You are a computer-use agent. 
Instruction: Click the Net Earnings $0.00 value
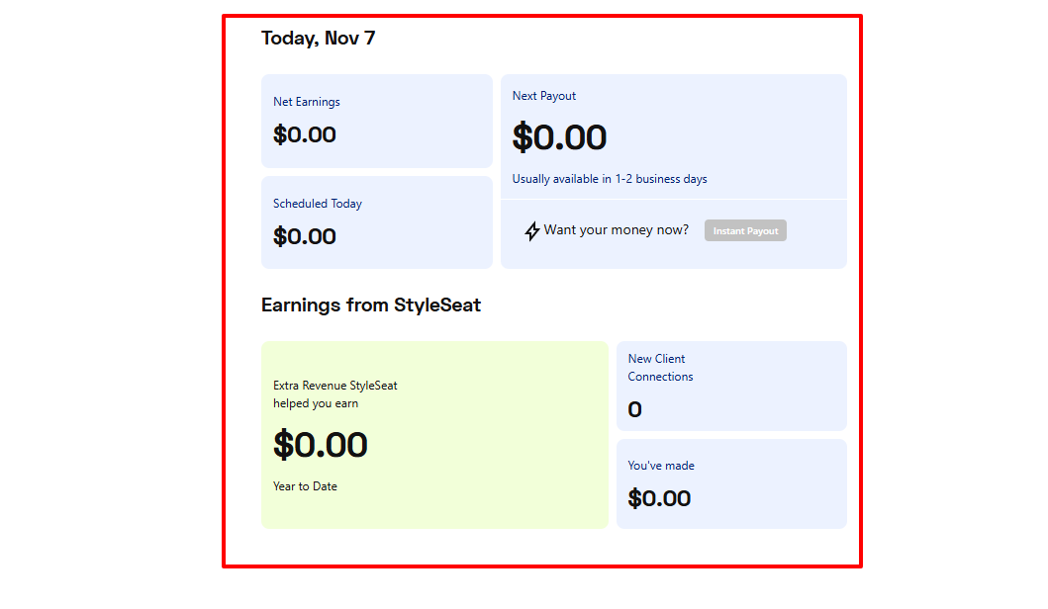pos(304,134)
